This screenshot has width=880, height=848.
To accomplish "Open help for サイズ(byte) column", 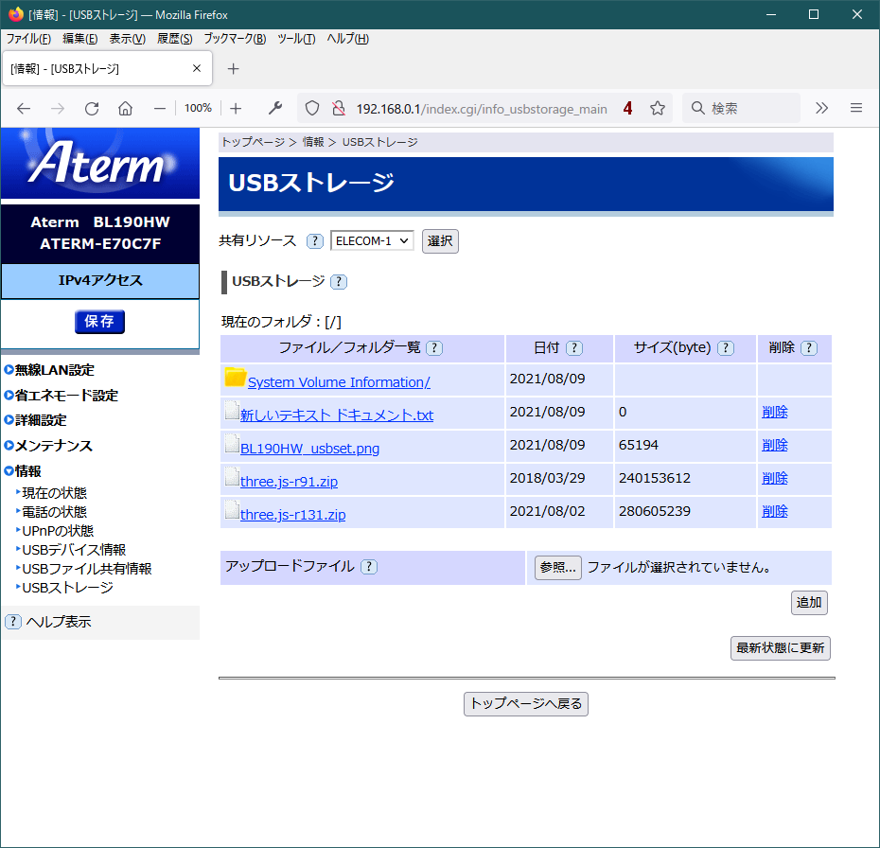I will 726,348.
